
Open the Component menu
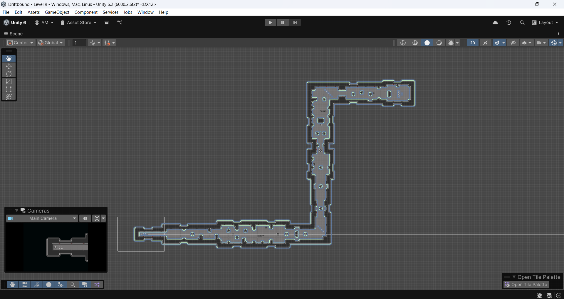point(86,12)
